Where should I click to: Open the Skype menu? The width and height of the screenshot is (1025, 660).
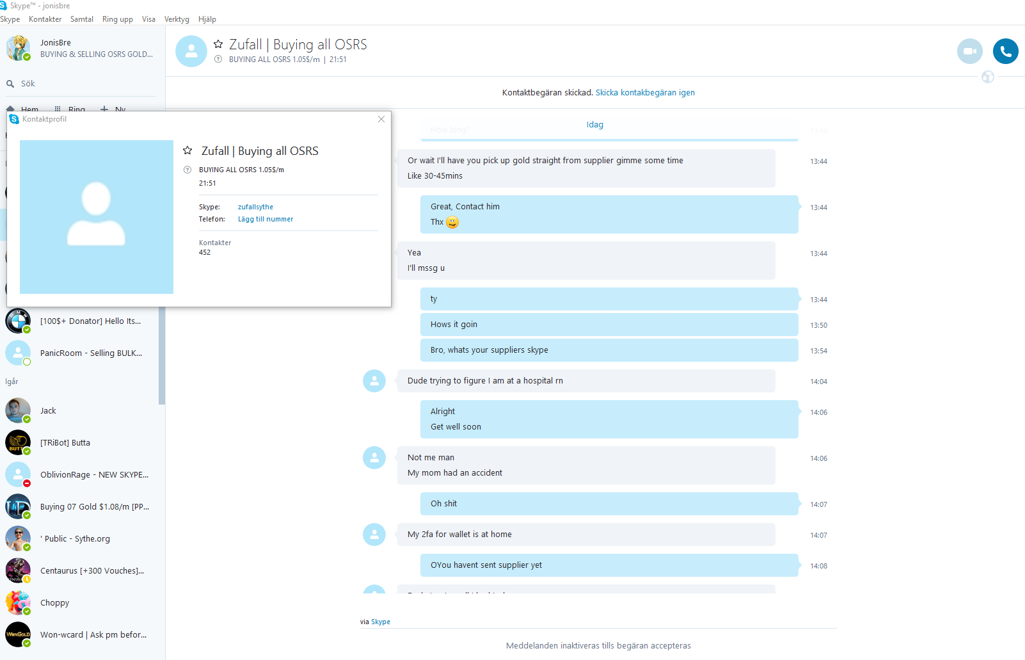tap(10, 19)
